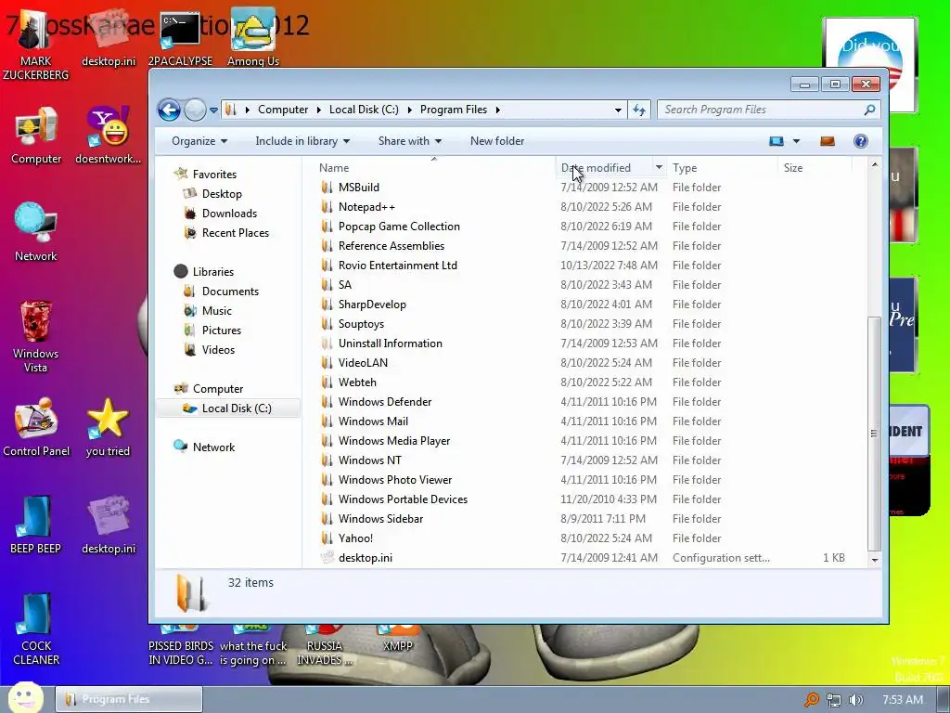
Task: Go back with the Back arrow button
Action: pos(169,110)
